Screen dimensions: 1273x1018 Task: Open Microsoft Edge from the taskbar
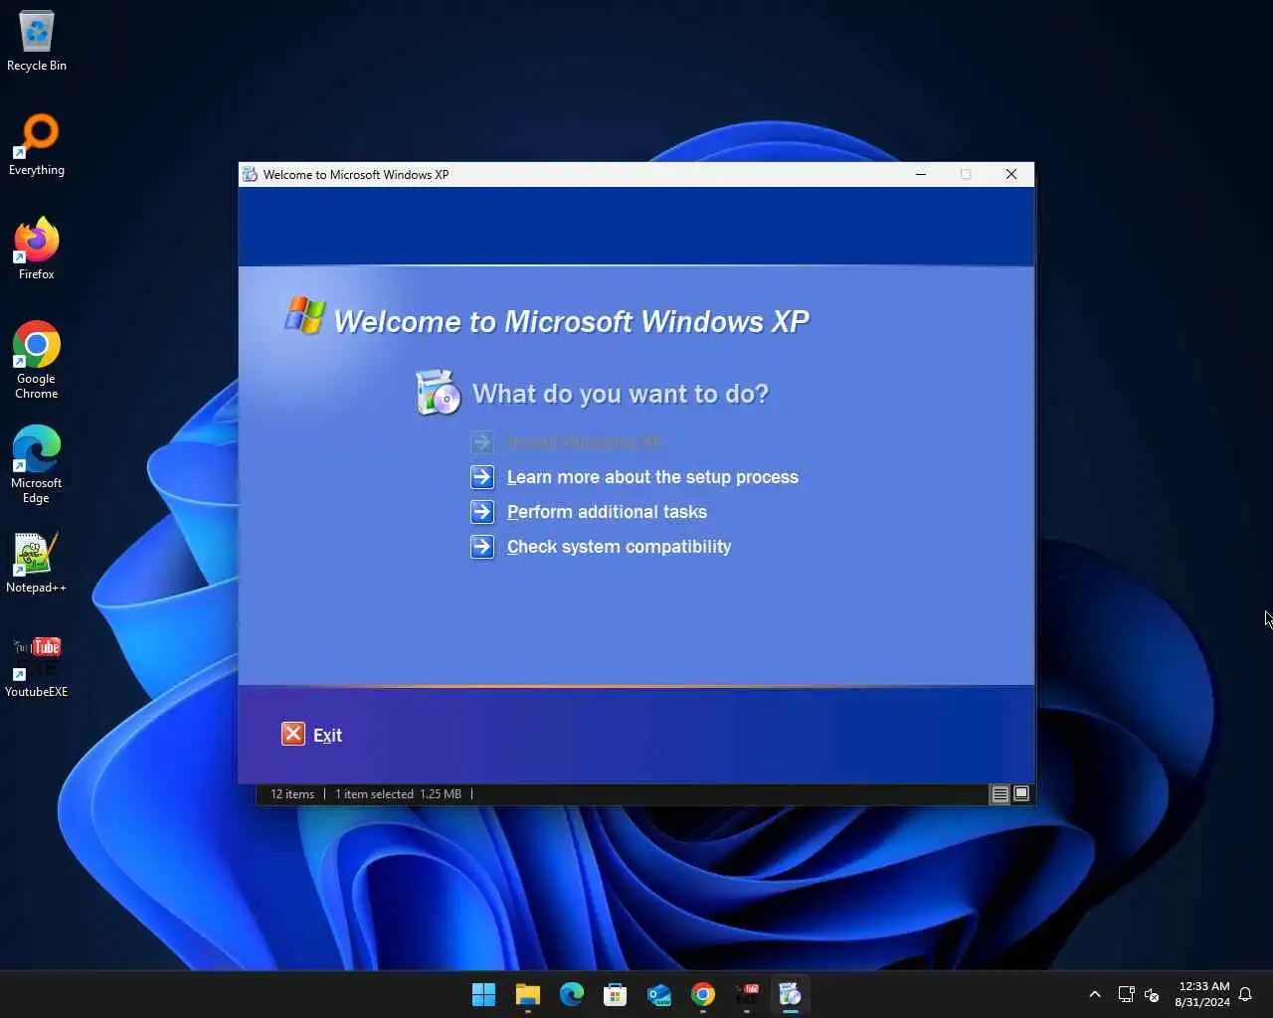click(572, 994)
